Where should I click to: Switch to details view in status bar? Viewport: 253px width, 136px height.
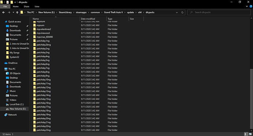pos(245,134)
